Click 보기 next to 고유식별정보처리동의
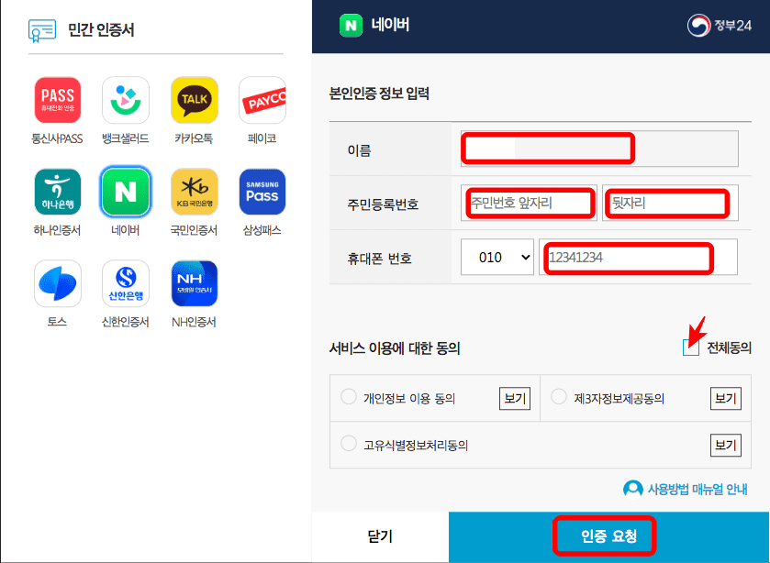Viewport: 770px width, 563px height. [x=726, y=446]
